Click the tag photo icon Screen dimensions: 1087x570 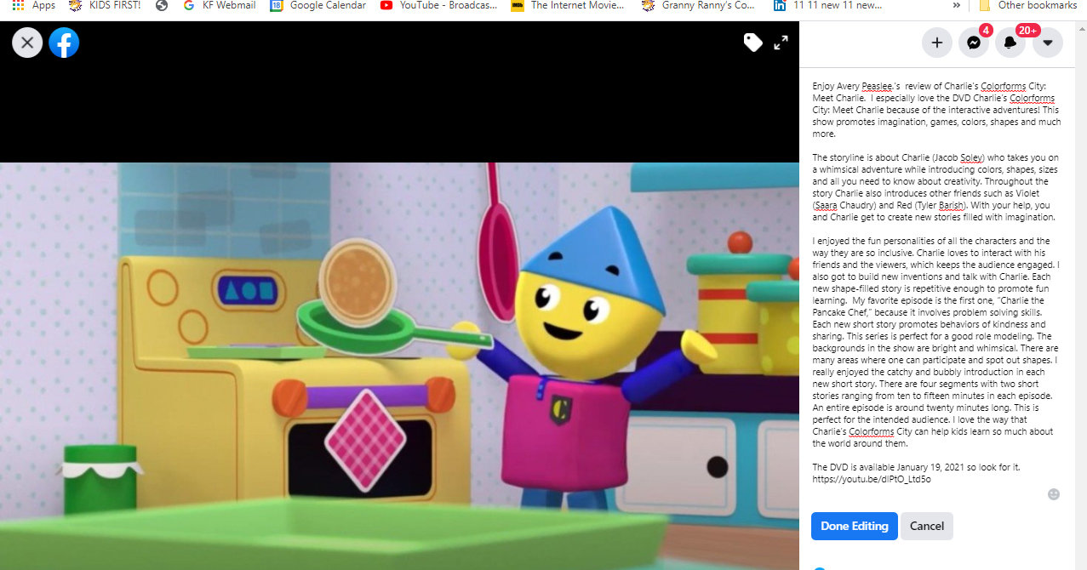click(752, 43)
